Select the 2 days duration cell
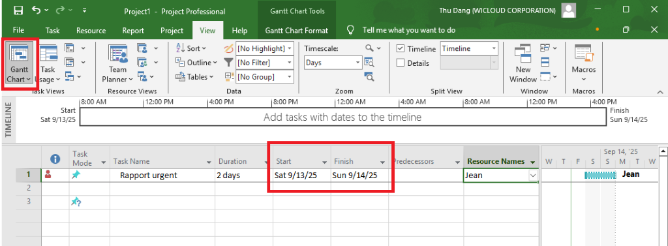 [244, 176]
